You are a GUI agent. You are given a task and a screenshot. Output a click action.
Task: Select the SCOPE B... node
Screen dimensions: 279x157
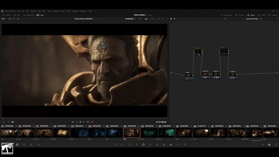[x=233, y=74]
